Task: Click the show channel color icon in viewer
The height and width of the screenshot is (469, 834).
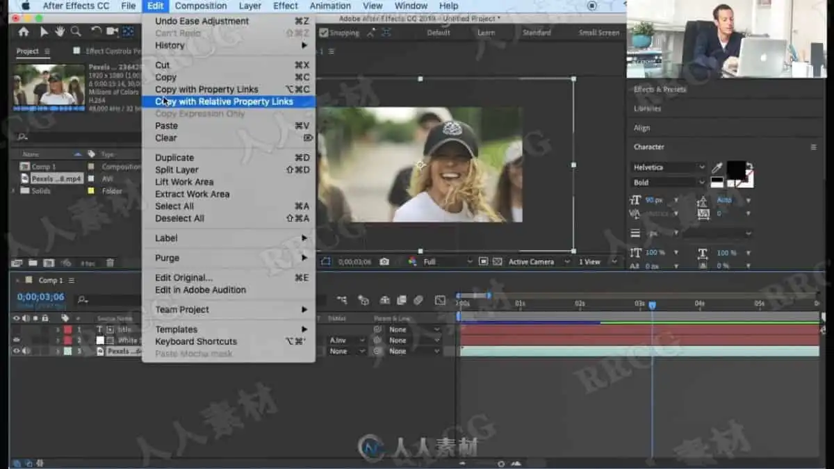Action: (412, 262)
